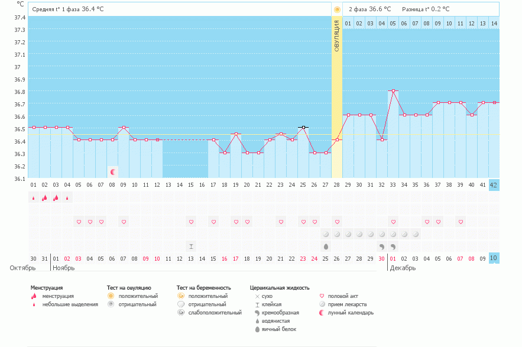The width and height of the screenshot is (522, 347).
Task: Click cycle day 13 on the axis
Action: (168, 185)
